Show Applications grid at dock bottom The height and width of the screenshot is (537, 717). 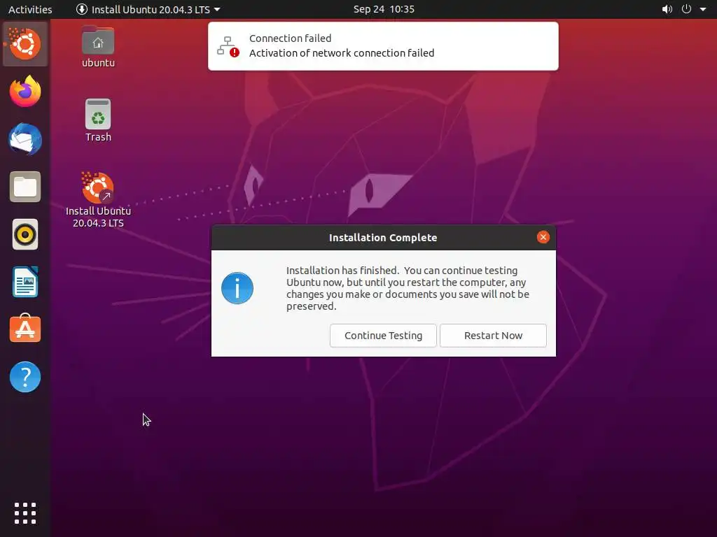pyautogui.click(x=25, y=513)
